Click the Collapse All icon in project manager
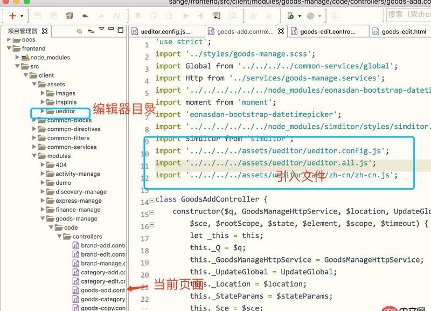Screen dimensions: 431x311 click(79, 31)
